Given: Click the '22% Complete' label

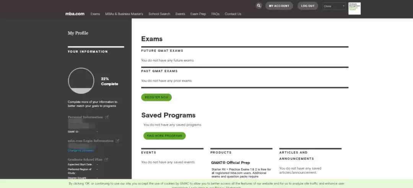Looking at the screenshot, I should 110,81.
